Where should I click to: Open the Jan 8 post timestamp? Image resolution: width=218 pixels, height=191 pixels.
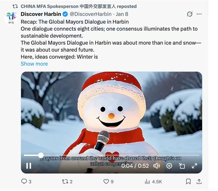click(122, 14)
